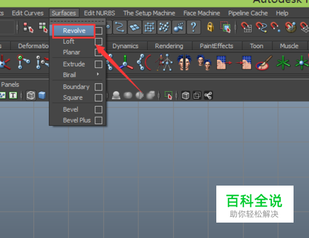309x238 pixels.
Task: Open the Revolve option box
Action: [x=99, y=31]
